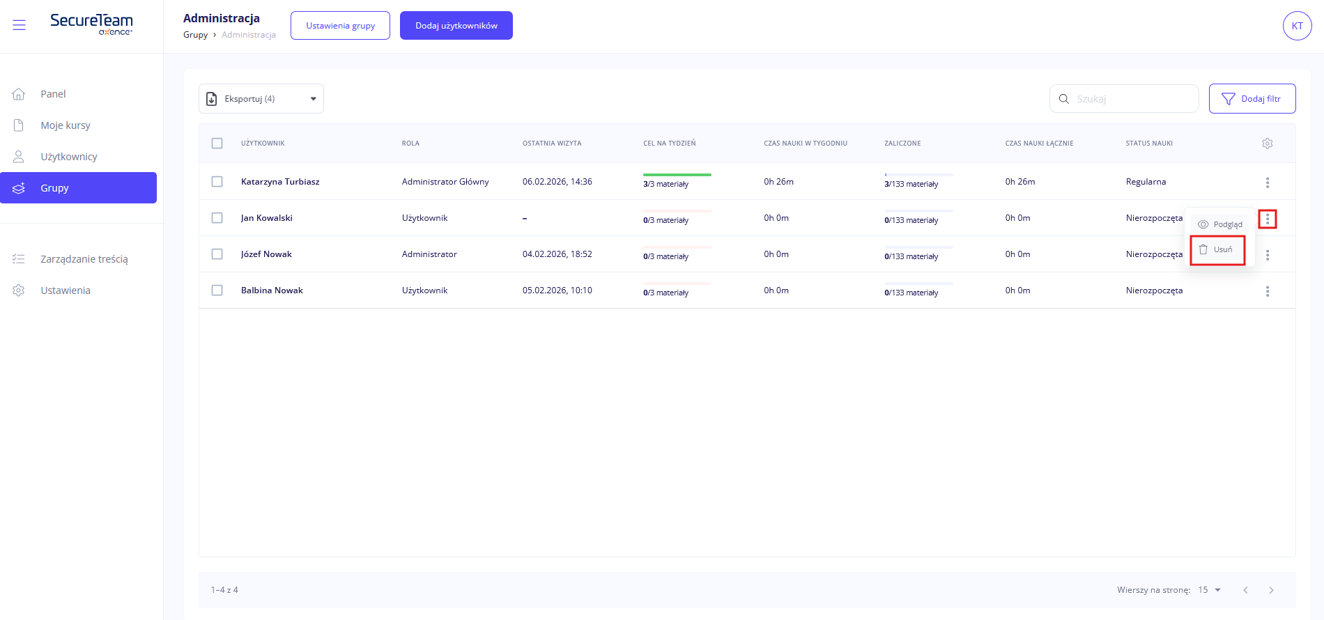Check the box for Jan Kowalski

217,218
